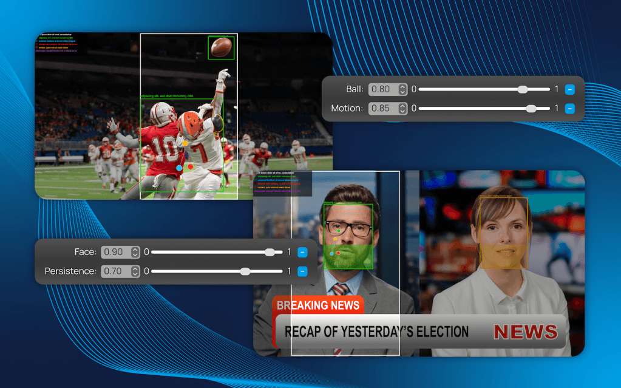
Task: Click the Face label
Action: [85, 252]
